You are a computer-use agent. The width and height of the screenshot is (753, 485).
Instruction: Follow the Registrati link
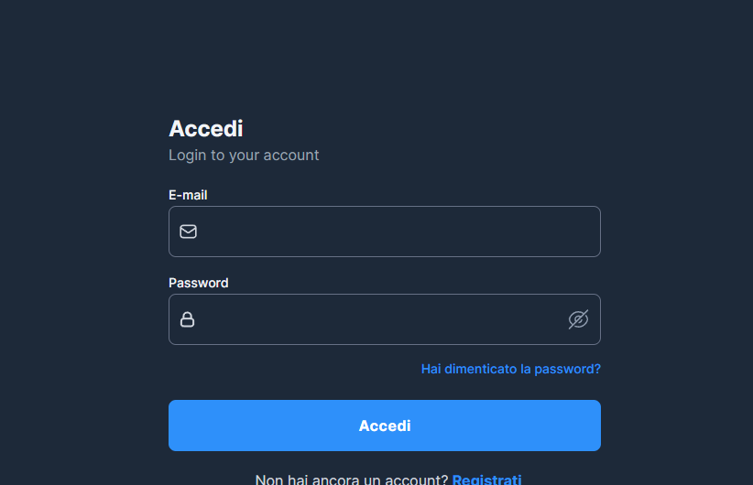pos(486,480)
